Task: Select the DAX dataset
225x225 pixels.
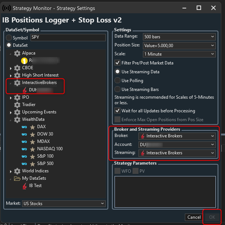Action: [41, 127]
